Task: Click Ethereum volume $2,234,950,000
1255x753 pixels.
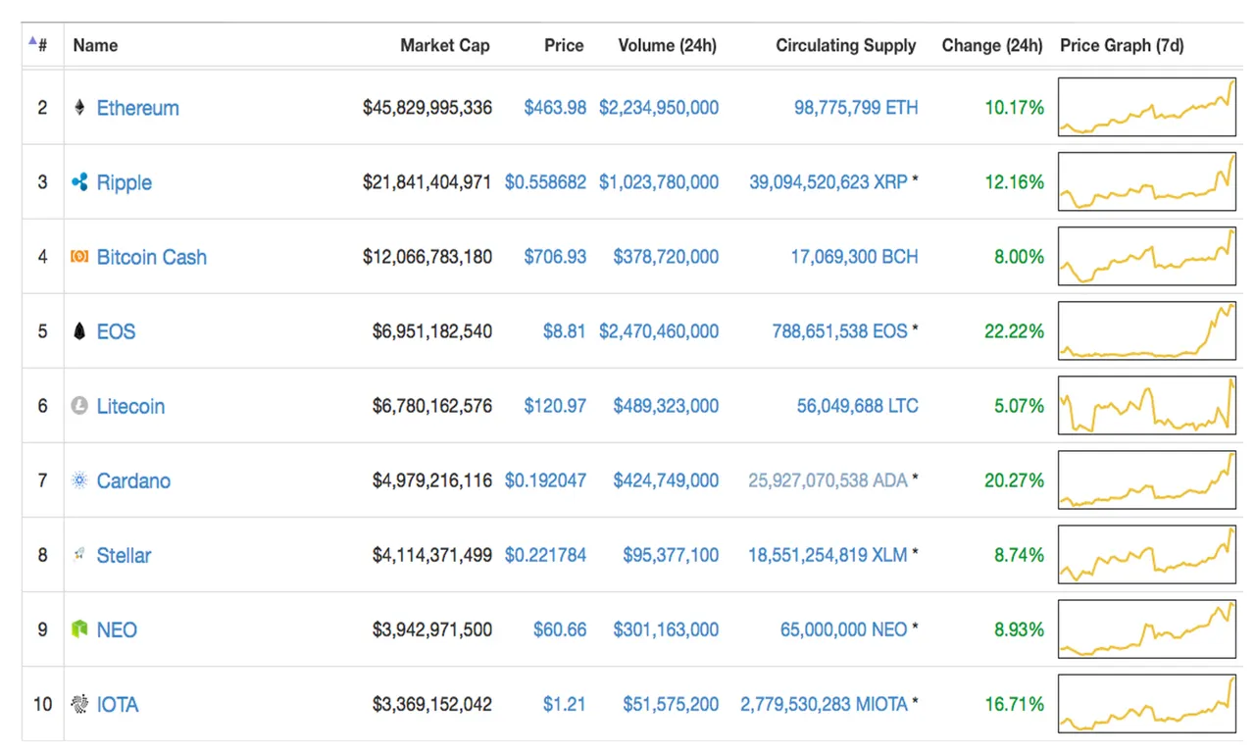Action: coord(659,108)
